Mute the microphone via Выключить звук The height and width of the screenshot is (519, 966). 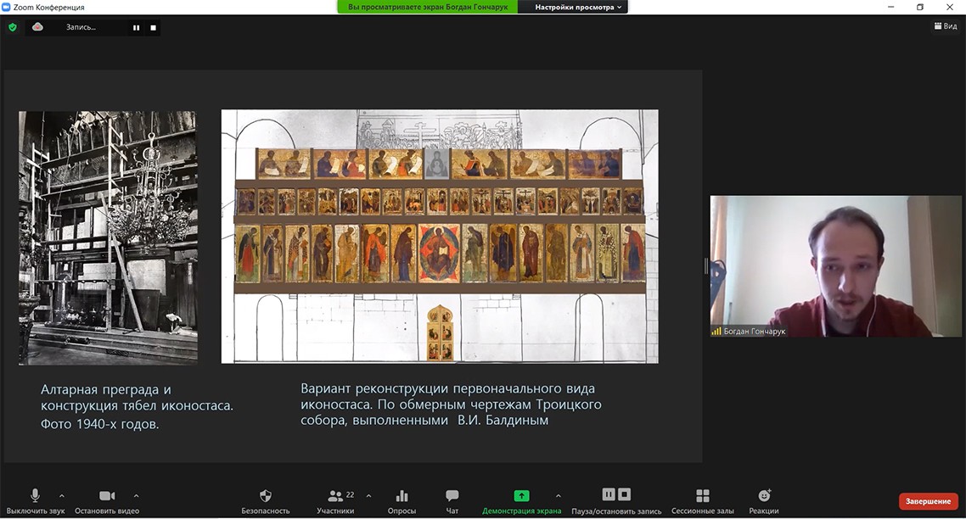pos(35,501)
